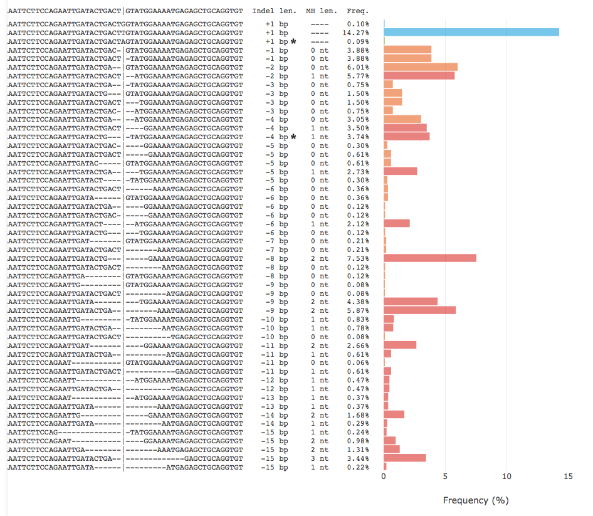Click the "Frequency (%)" axis title
Screen dimensions: 593x516
tap(476, 500)
